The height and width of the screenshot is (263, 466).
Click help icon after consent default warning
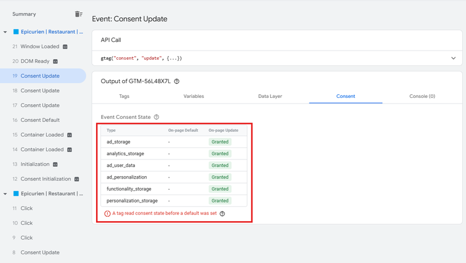(x=223, y=214)
